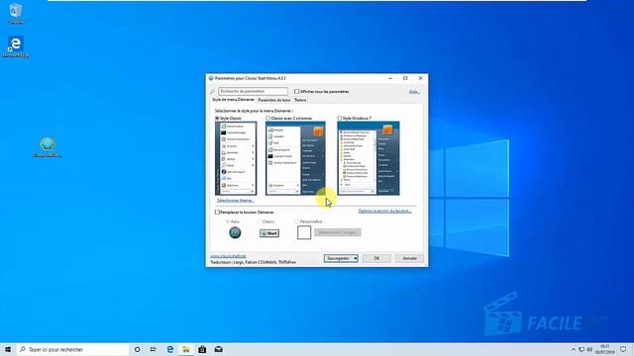Viewport: 634px width, 356px height.
Task: Enable Afficher tous les paramètres checkbox
Action: (x=297, y=92)
